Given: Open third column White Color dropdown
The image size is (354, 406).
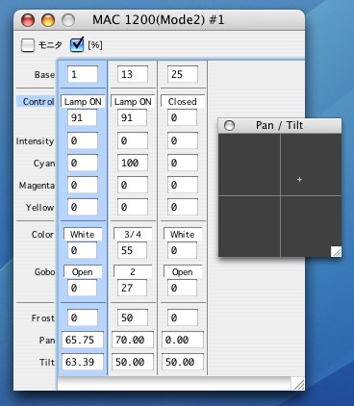Looking at the screenshot, I should (x=183, y=234).
